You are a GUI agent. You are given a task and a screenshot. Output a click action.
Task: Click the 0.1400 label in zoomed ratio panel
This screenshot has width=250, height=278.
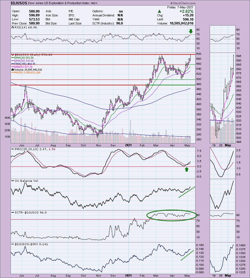click(241, 245)
